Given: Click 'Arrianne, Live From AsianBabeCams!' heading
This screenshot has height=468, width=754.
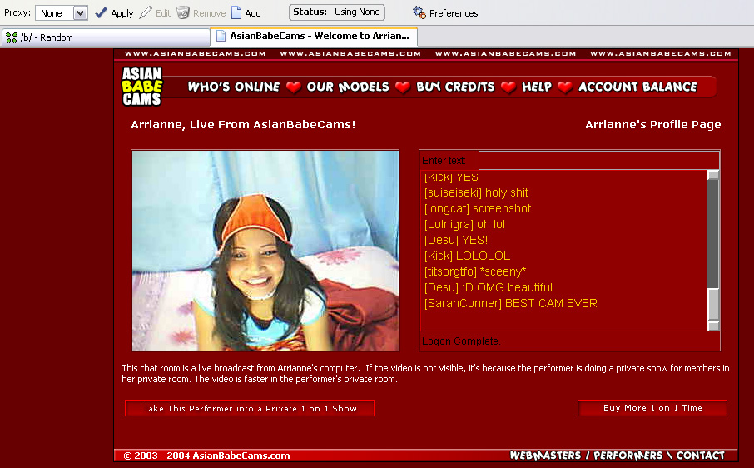Looking at the screenshot, I should click(243, 125).
